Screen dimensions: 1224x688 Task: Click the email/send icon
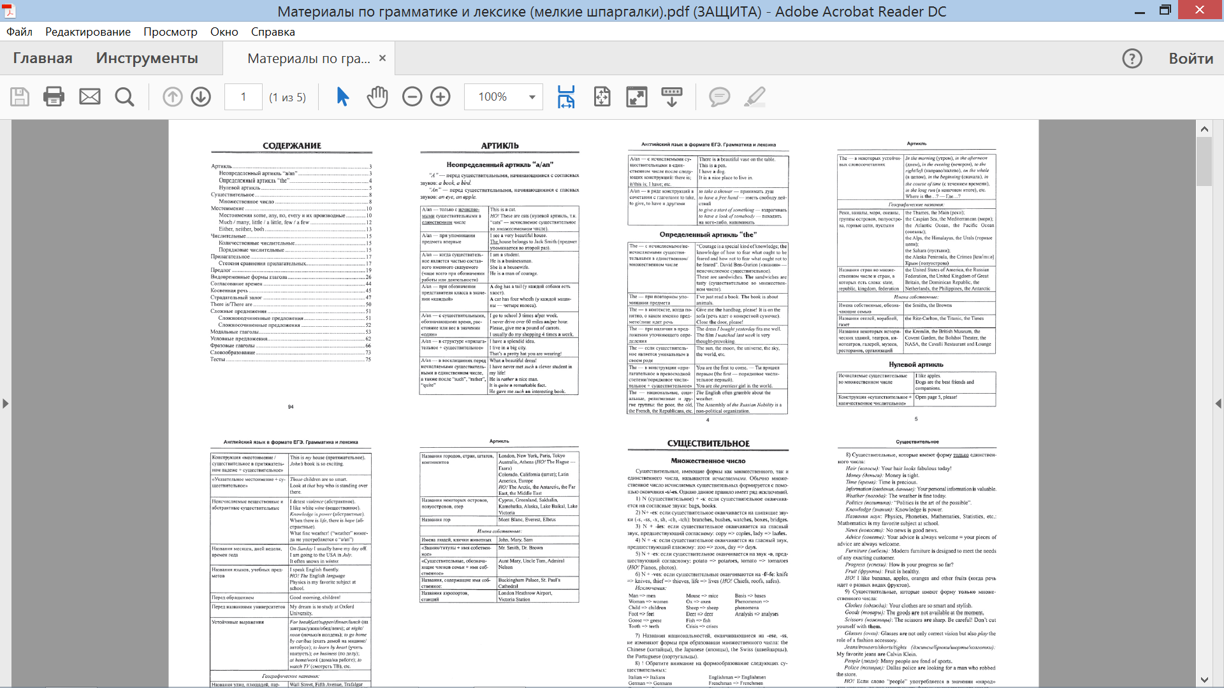tap(90, 97)
